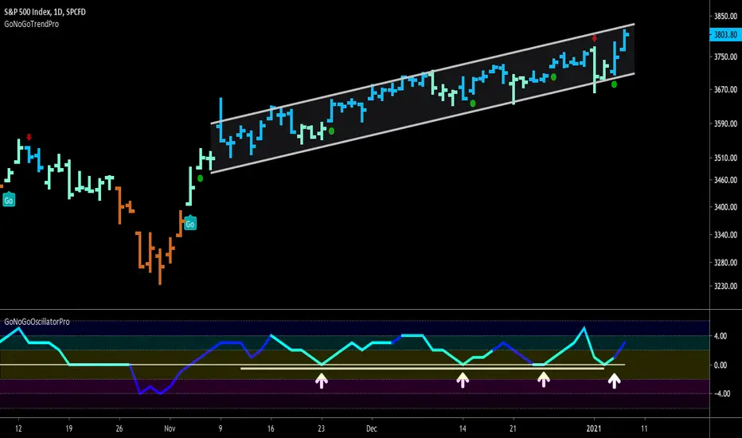
Task: Click the 26 date label on time axis
Action: coord(119,428)
